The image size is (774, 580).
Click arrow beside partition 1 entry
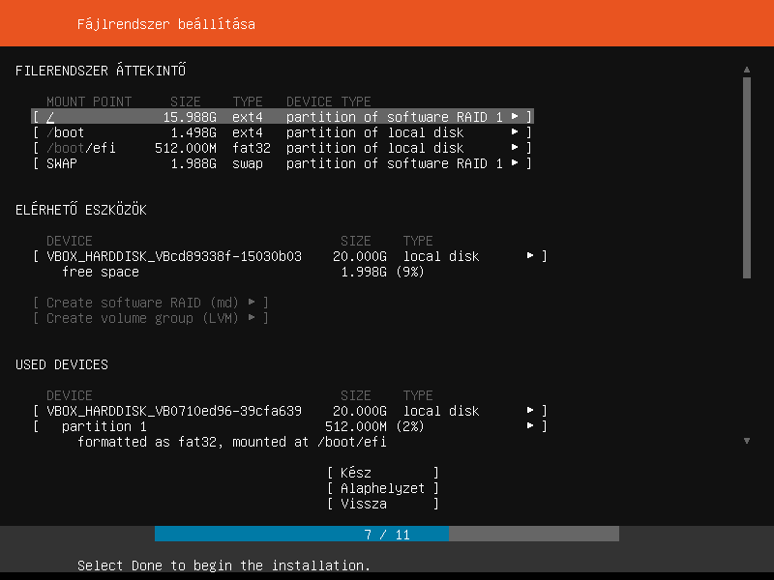[530, 426]
